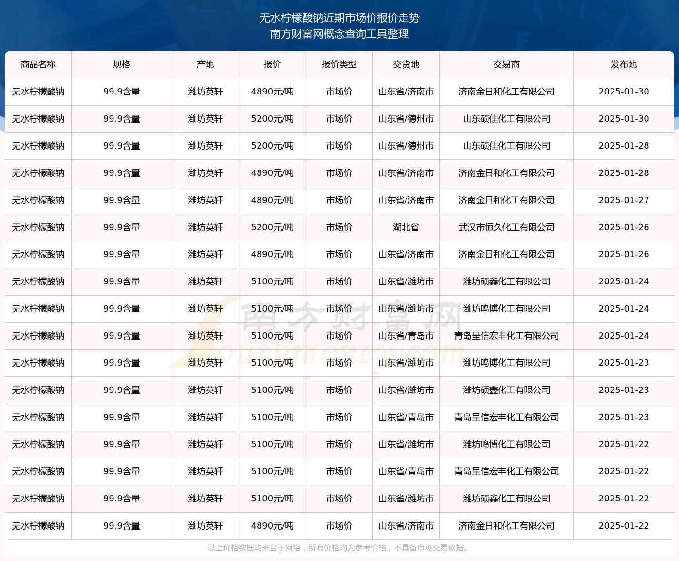
Task: Click 5200元/吨 price in the 2025-01-30 row
Action: click(x=272, y=119)
